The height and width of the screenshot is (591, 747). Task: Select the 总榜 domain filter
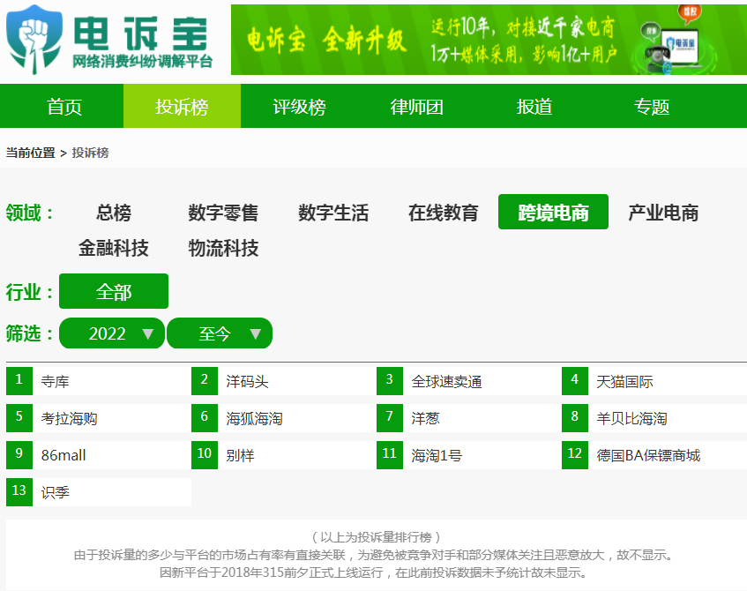tap(114, 212)
